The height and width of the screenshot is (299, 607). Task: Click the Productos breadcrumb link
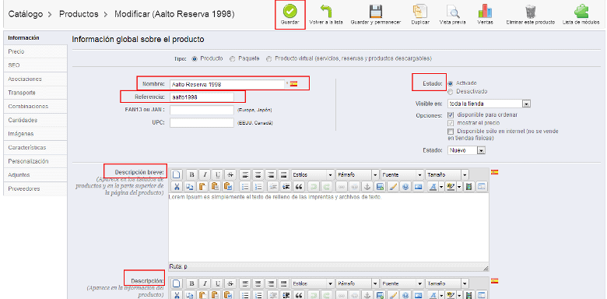tap(79, 14)
